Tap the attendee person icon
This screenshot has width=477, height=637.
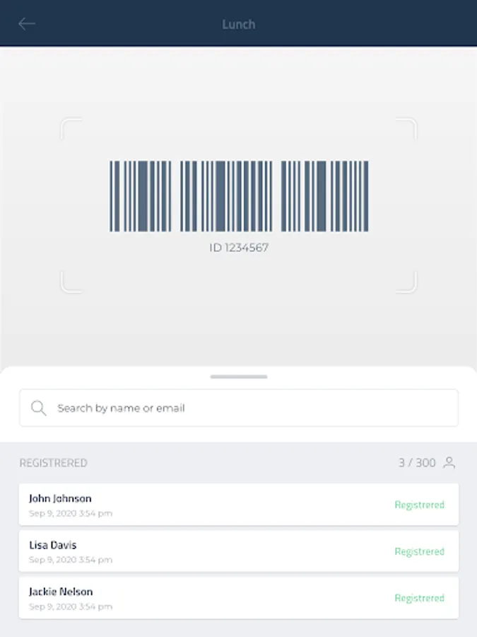(x=449, y=463)
